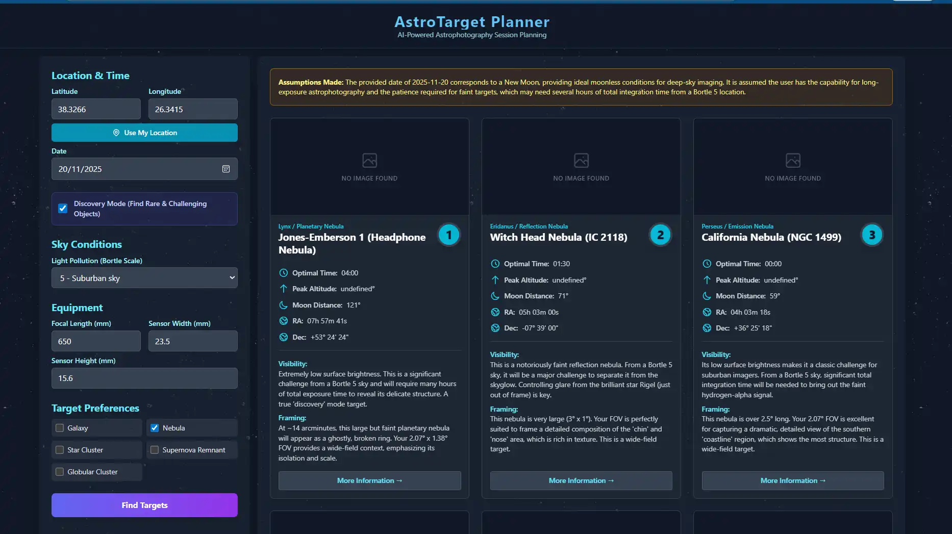952x534 pixels.
Task: Click the missing-image placeholder icon on California Nebula card
Action: pyautogui.click(x=792, y=161)
